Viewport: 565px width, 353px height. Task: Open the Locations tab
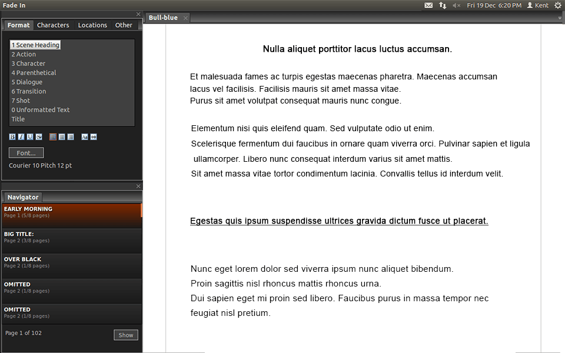coord(92,25)
